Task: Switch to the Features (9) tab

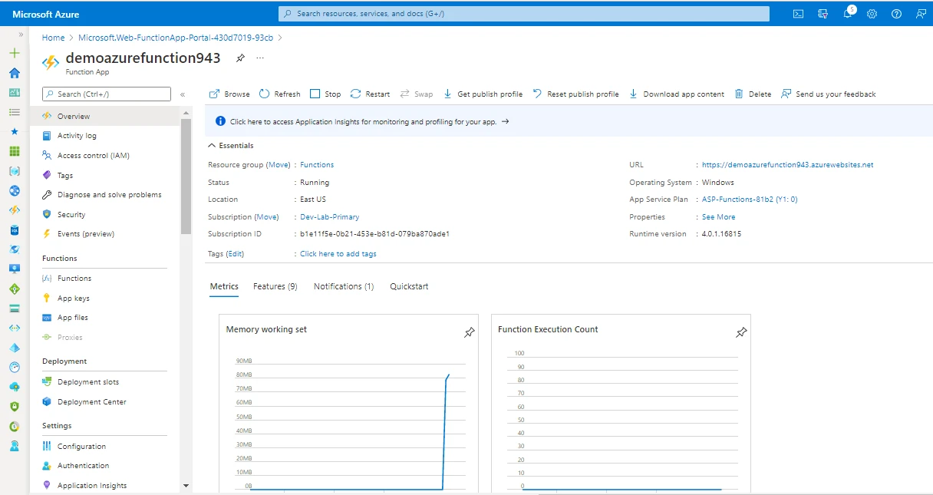Action: [275, 285]
